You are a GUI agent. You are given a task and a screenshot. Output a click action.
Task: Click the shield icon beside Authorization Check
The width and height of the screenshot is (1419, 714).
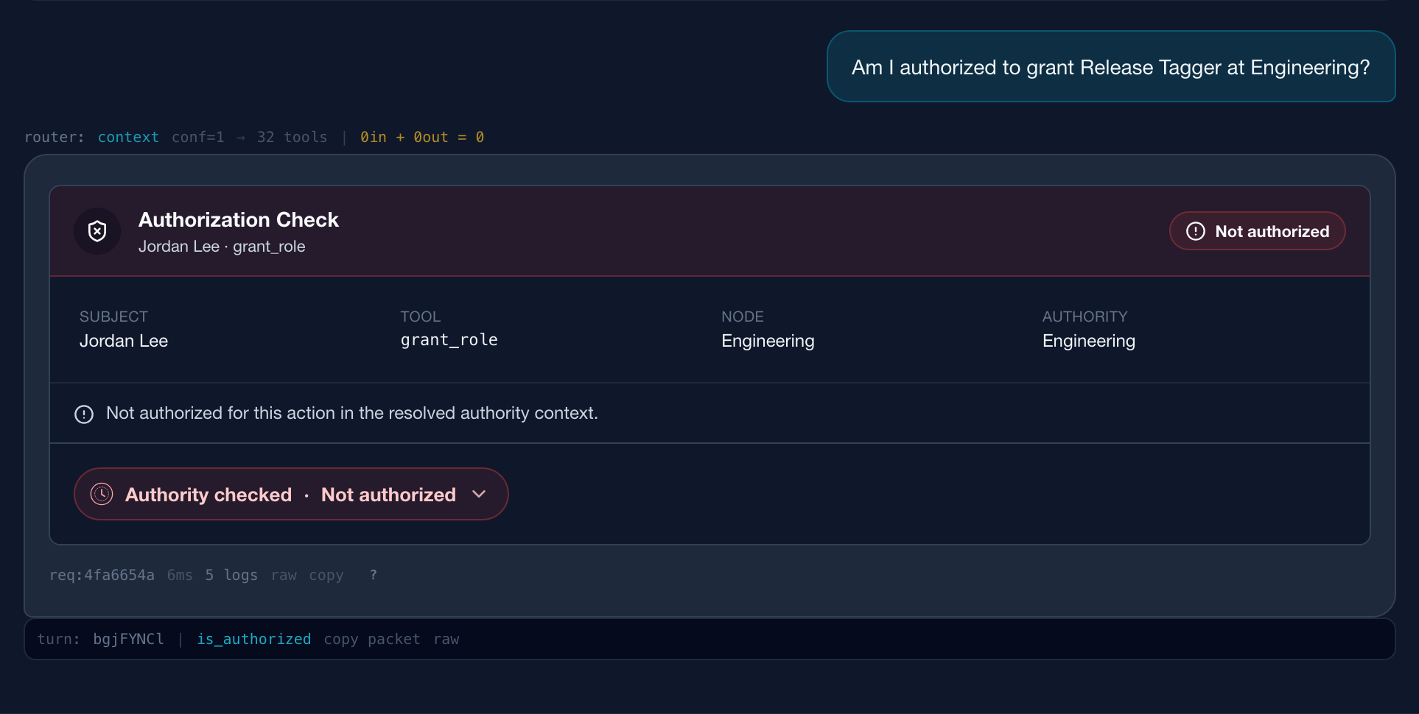pos(97,231)
